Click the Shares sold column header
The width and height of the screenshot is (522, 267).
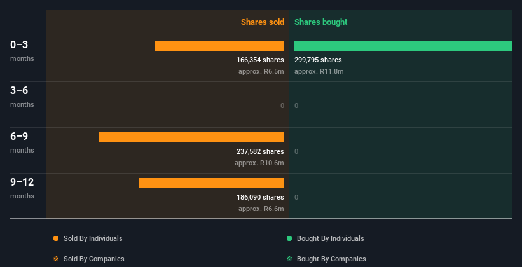[x=263, y=22]
